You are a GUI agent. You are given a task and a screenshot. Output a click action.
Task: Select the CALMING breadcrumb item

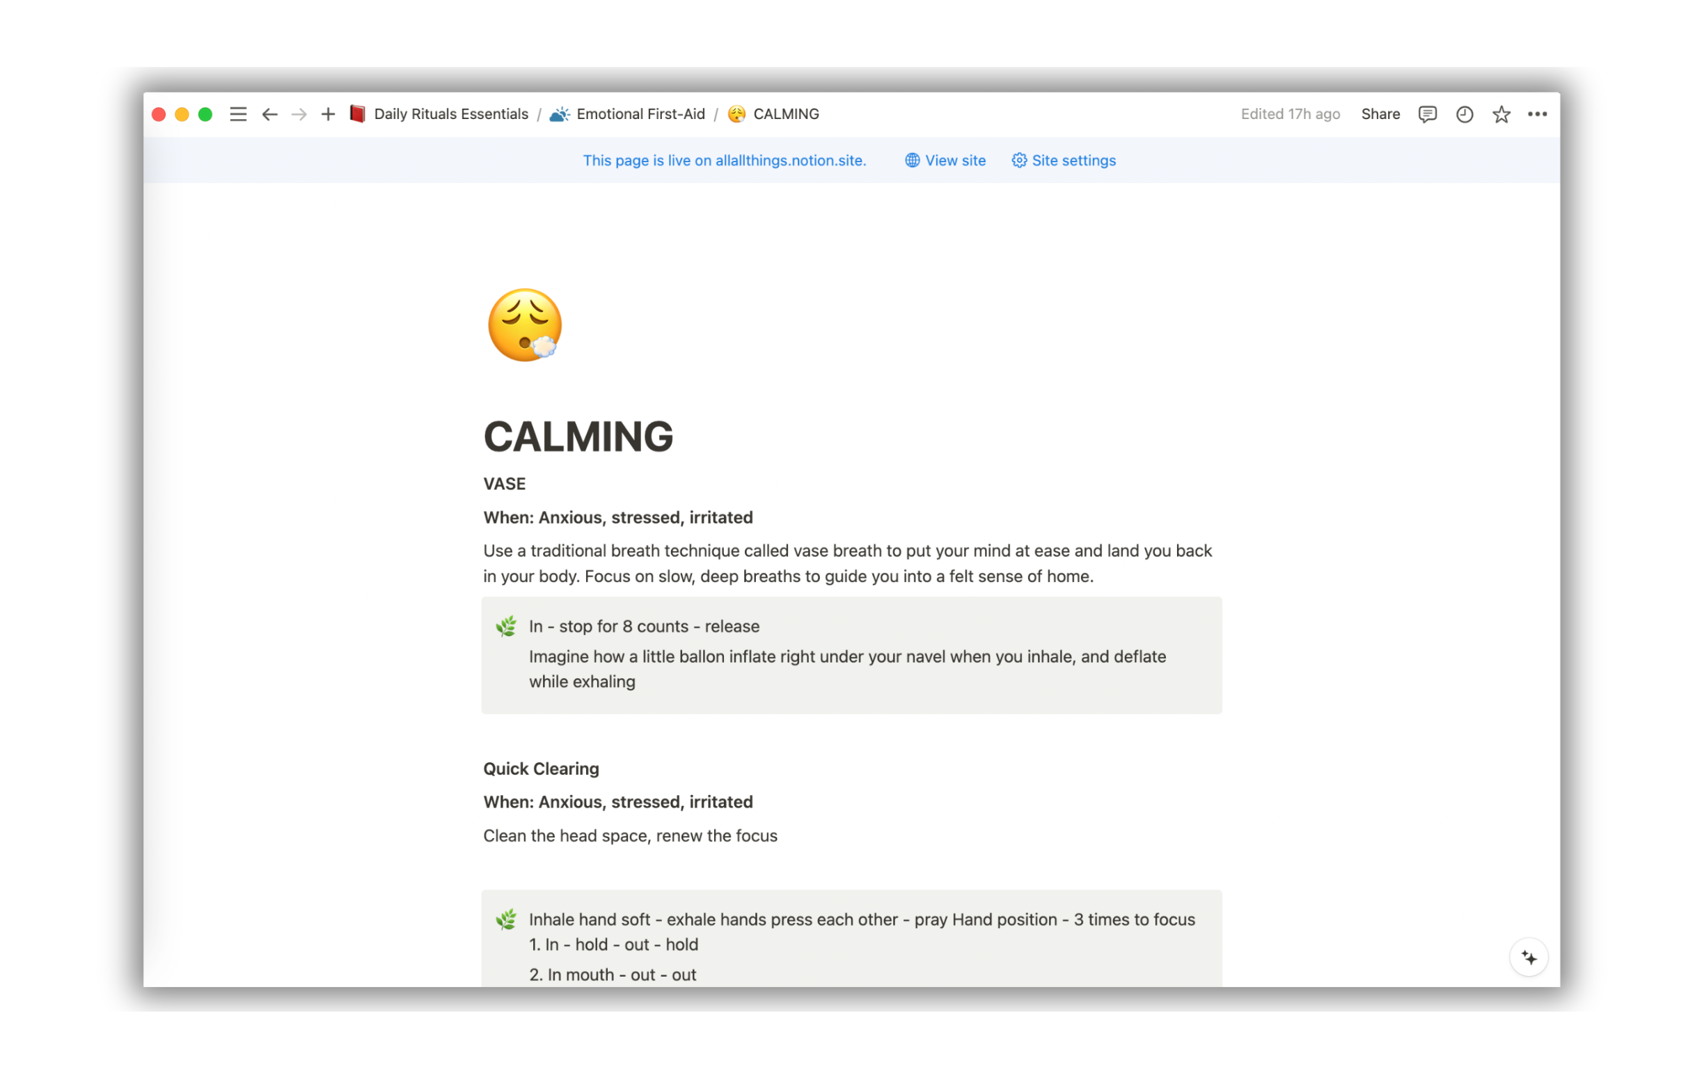pos(785,114)
